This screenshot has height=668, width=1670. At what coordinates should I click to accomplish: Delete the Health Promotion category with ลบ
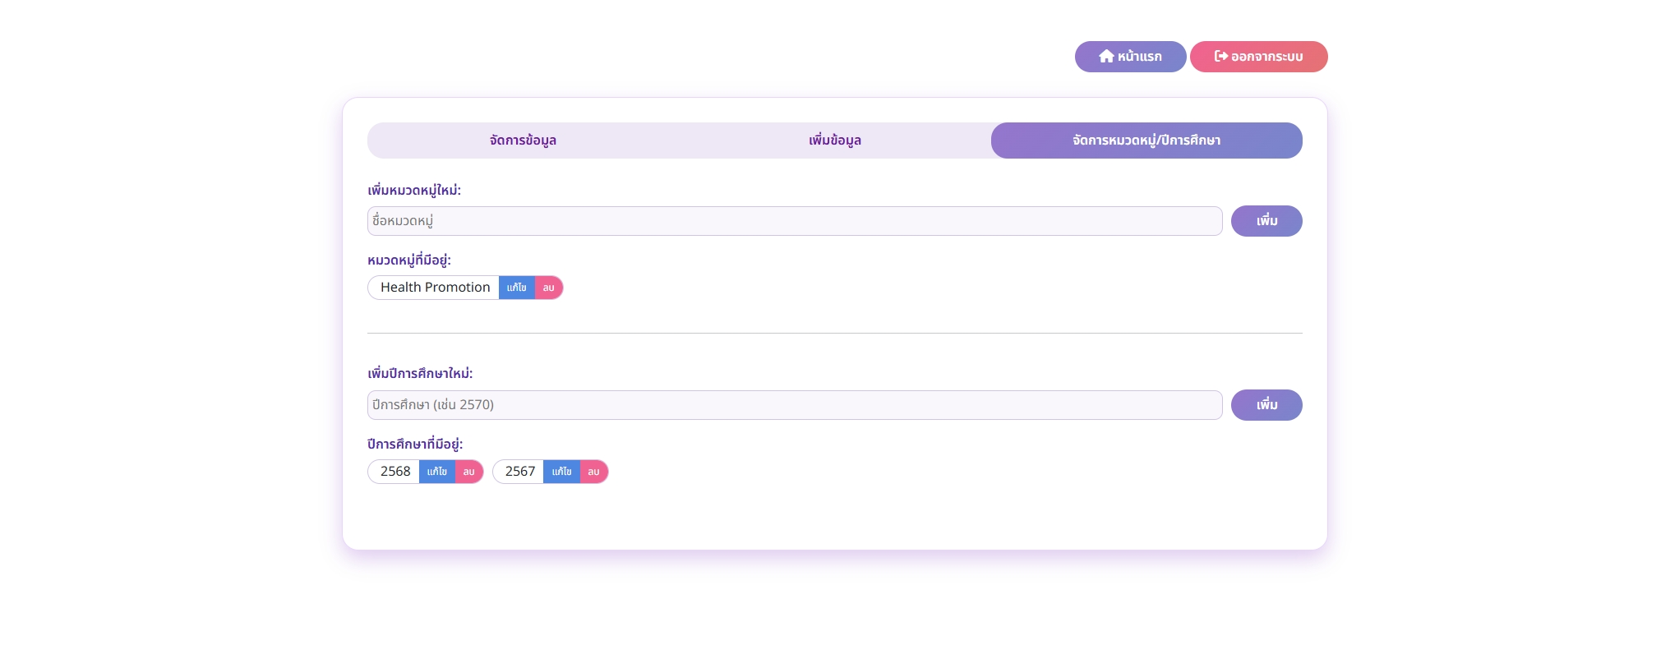click(548, 288)
